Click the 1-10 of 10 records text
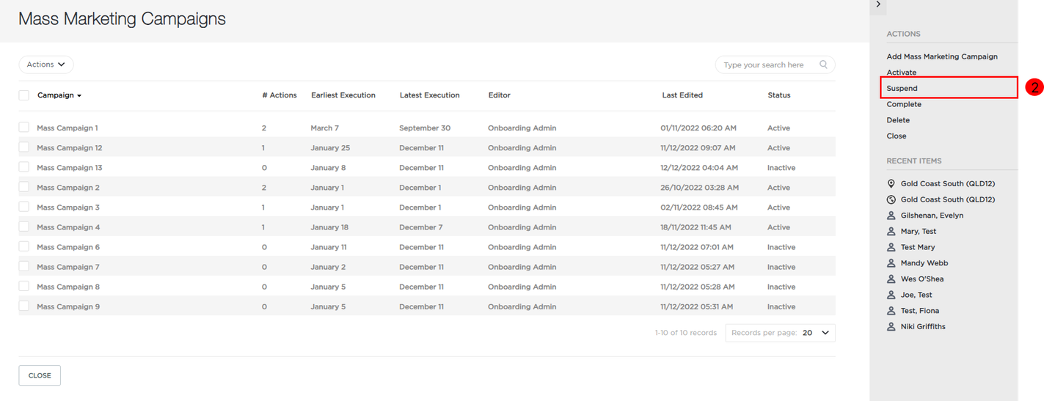1044x401 pixels. coord(686,333)
